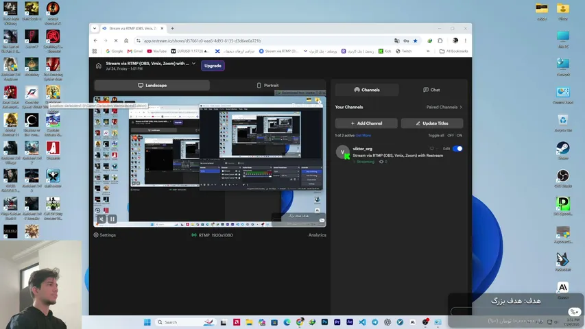Open the OBS Studio desktop shortcut
Image resolution: width=585 pixels, height=329 pixels.
563,178
